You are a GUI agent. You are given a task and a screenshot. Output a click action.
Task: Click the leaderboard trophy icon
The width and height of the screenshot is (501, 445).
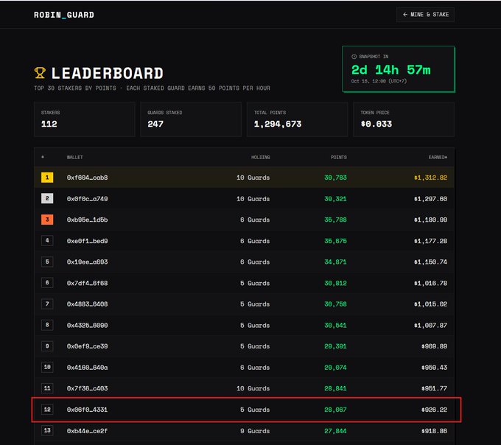click(x=40, y=73)
